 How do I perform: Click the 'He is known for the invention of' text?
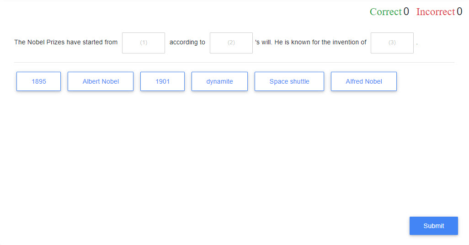[320, 43]
